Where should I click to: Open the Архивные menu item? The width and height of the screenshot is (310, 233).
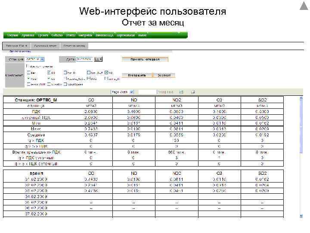(28, 35)
